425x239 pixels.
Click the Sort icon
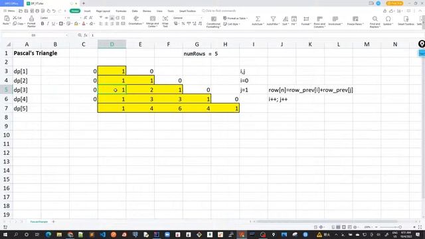[285, 19]
